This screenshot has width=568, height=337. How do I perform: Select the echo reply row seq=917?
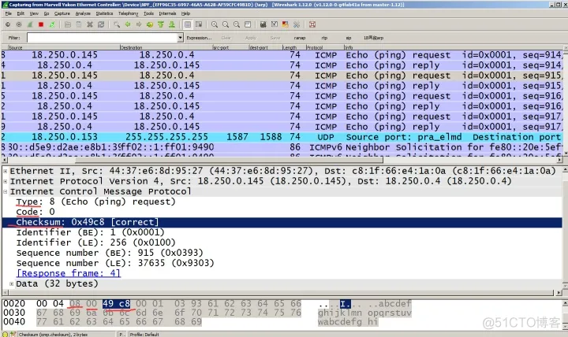(282, 127)
